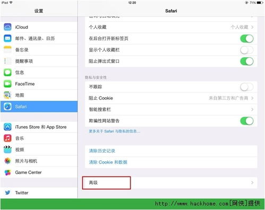Select 邮件、通讯录、日历 settings
The height and width of the screenshot is (210, 265).
pyautogui.click(x=39, y=38)
